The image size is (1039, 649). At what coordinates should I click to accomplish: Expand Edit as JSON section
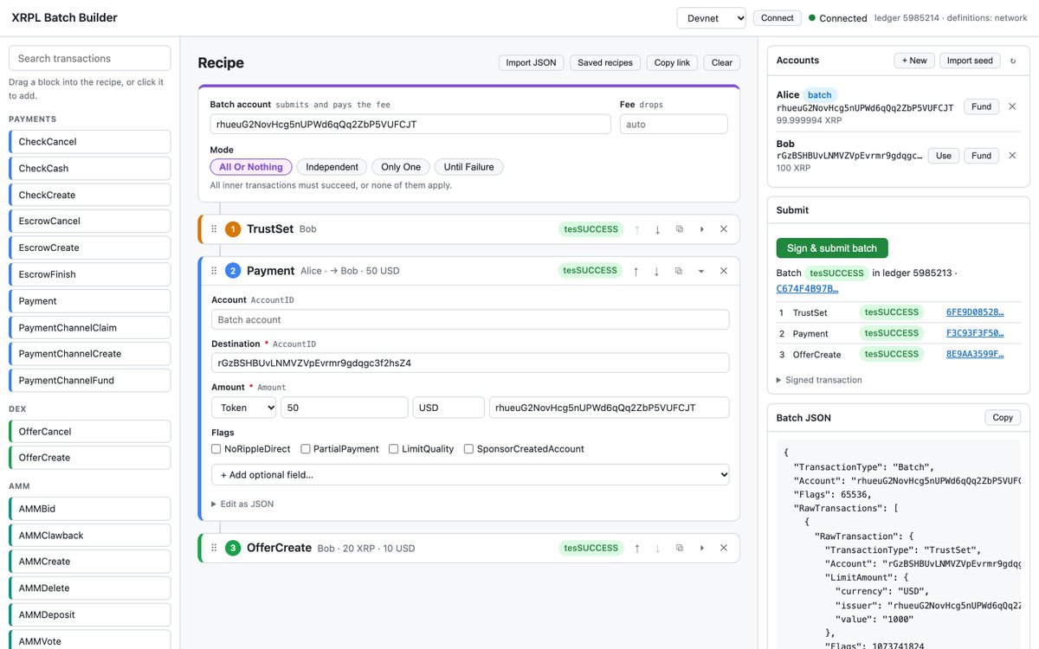pos(242,504)
